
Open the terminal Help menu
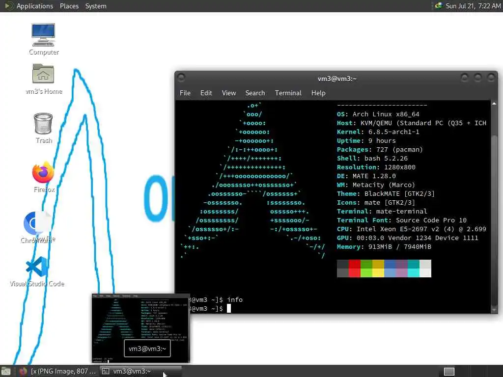click(x=318, y=93)
